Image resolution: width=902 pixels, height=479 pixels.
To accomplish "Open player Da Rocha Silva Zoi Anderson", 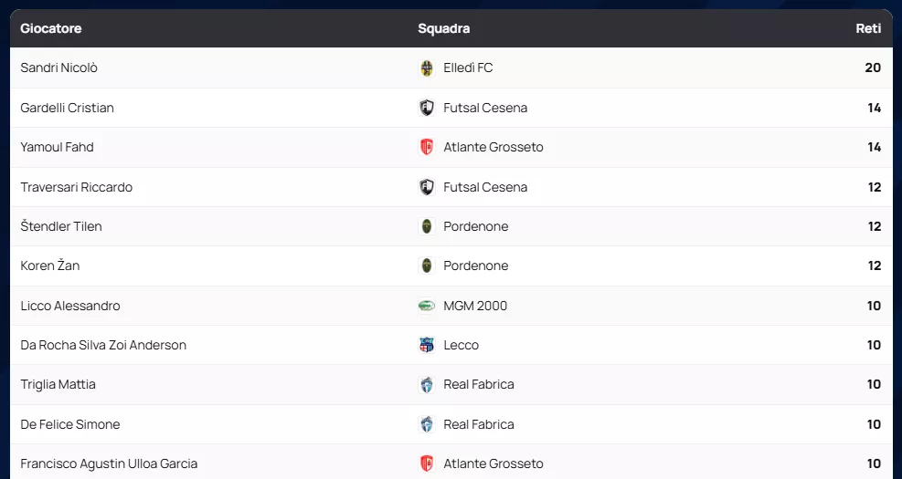I will [x=103, y=345].
